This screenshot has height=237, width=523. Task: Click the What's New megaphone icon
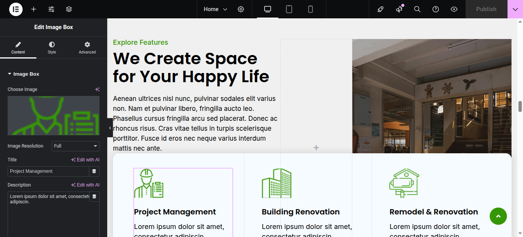(399, 9)
